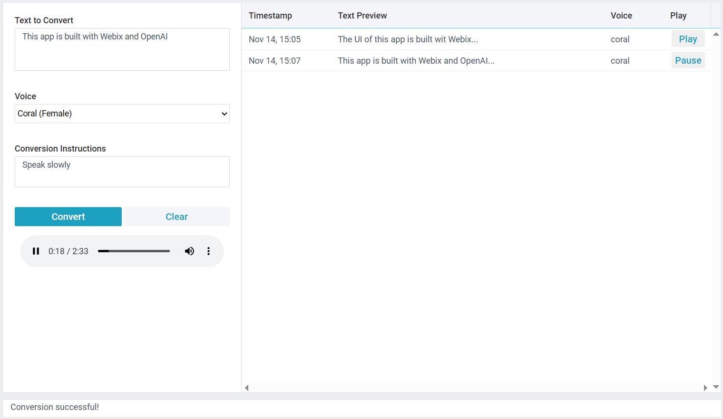
Task: Sort by the Timestamp column header
Action: point(270,16)
